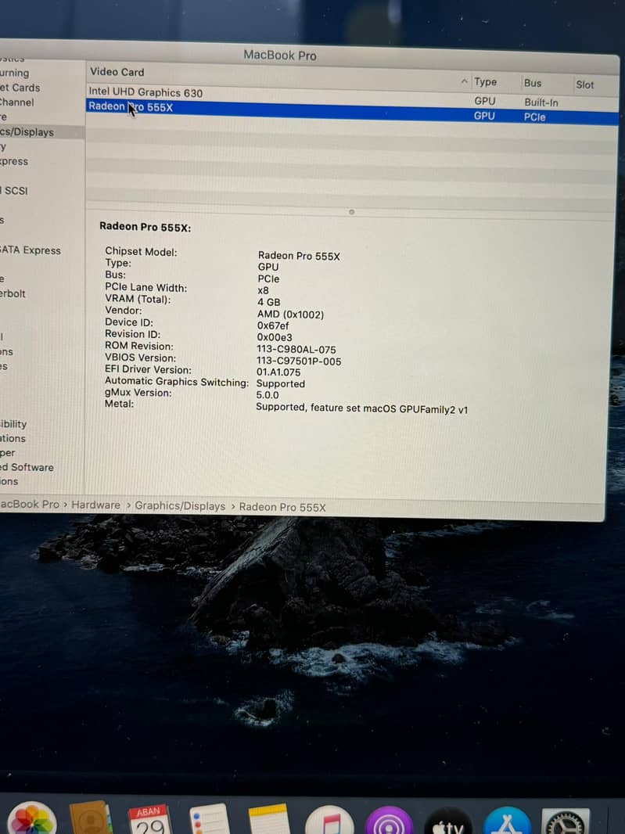
Task: Select Graphics/Displays in the sidebar
Action: [27, 132]
